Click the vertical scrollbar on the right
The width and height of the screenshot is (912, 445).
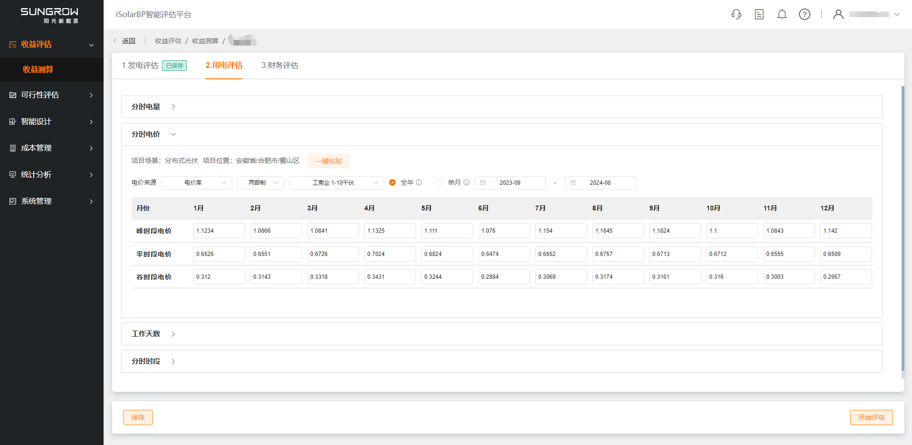click(902, 228)
